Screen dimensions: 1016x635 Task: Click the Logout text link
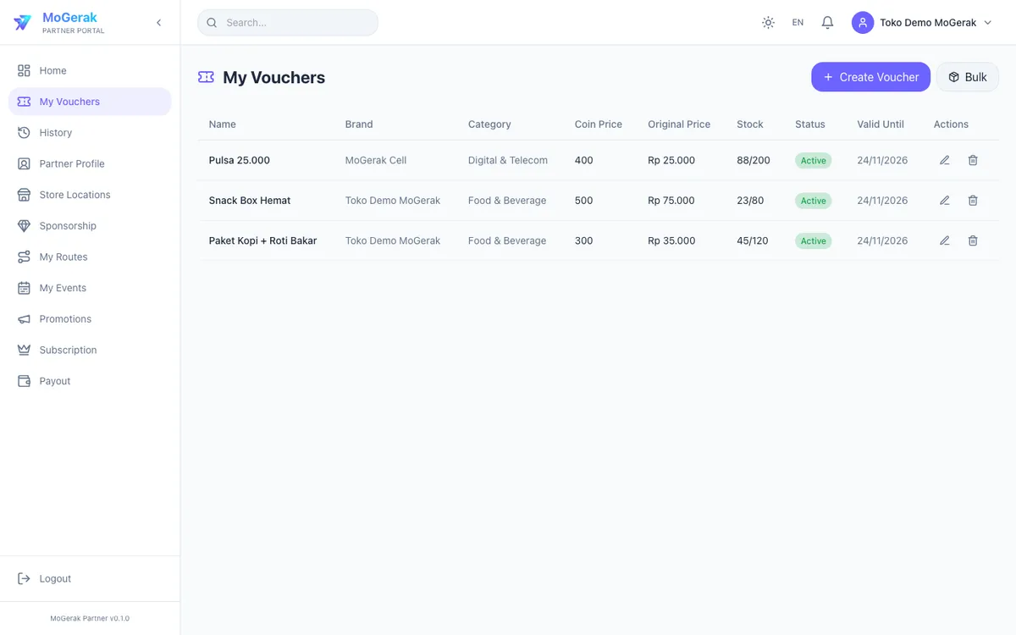pyautogui.click(x=55, y=578)
